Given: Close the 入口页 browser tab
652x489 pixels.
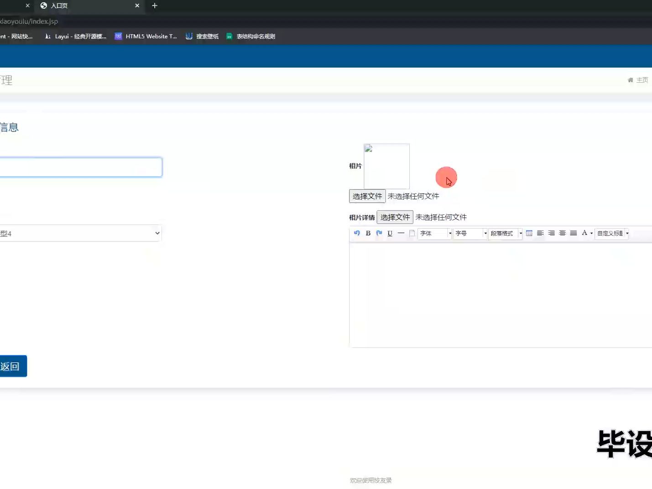Looking at the screenshot, I should [137, 5].
